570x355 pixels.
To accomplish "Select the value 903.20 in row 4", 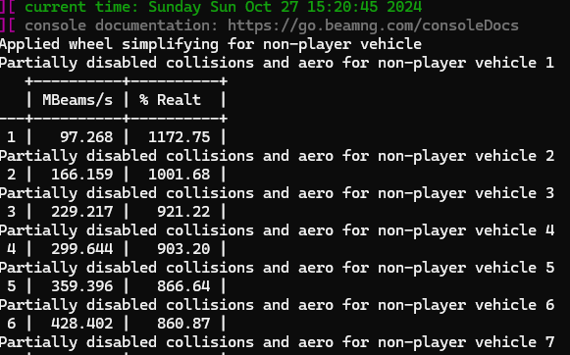I will [x=183, y=249].
